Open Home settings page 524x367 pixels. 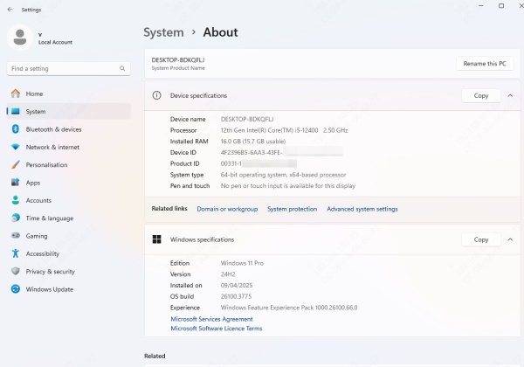click(x=68, y=93)
